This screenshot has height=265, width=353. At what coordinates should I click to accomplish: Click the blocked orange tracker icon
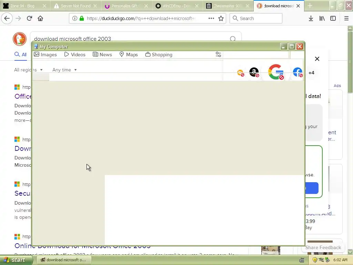coord(240,73)
